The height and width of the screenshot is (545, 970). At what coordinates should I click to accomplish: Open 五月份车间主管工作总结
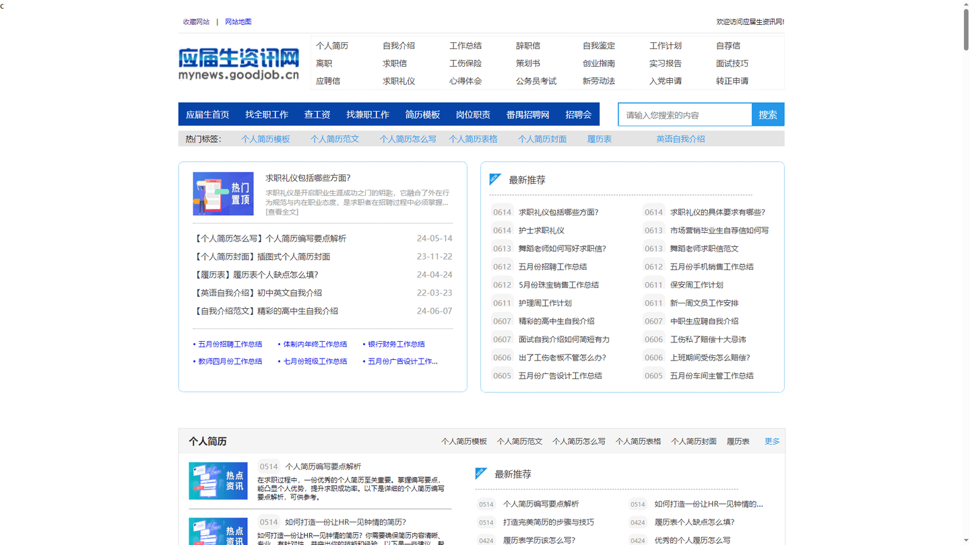point(712,375)
